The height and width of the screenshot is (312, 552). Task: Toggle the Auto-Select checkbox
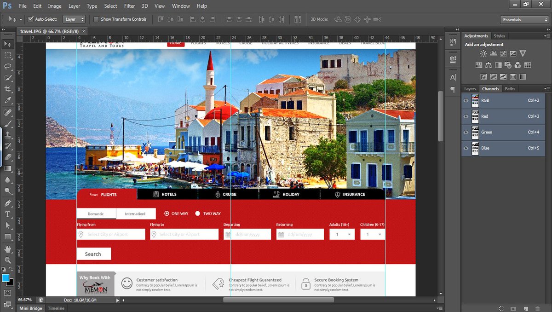click(x=31, y=19)
